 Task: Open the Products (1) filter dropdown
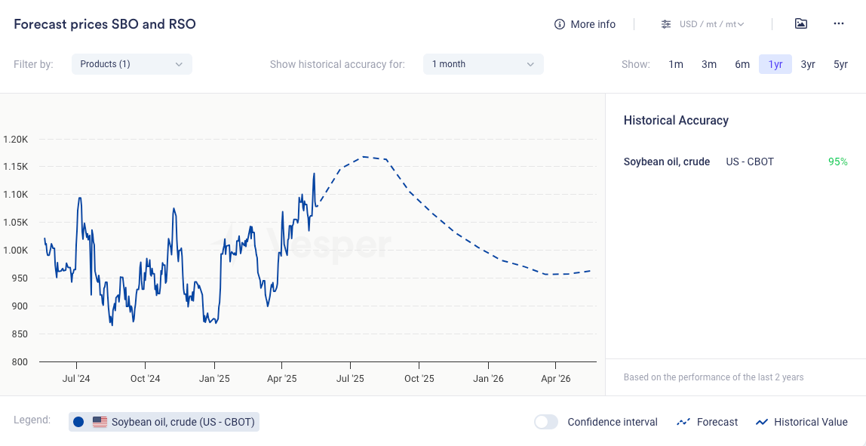pos(132,64)
